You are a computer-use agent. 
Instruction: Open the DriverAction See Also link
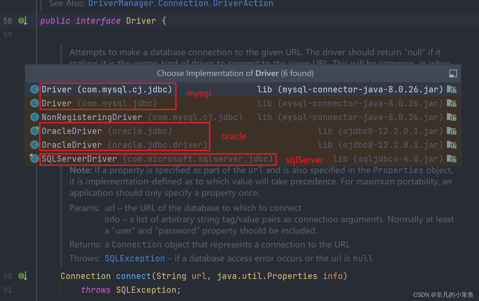(243, 3)
